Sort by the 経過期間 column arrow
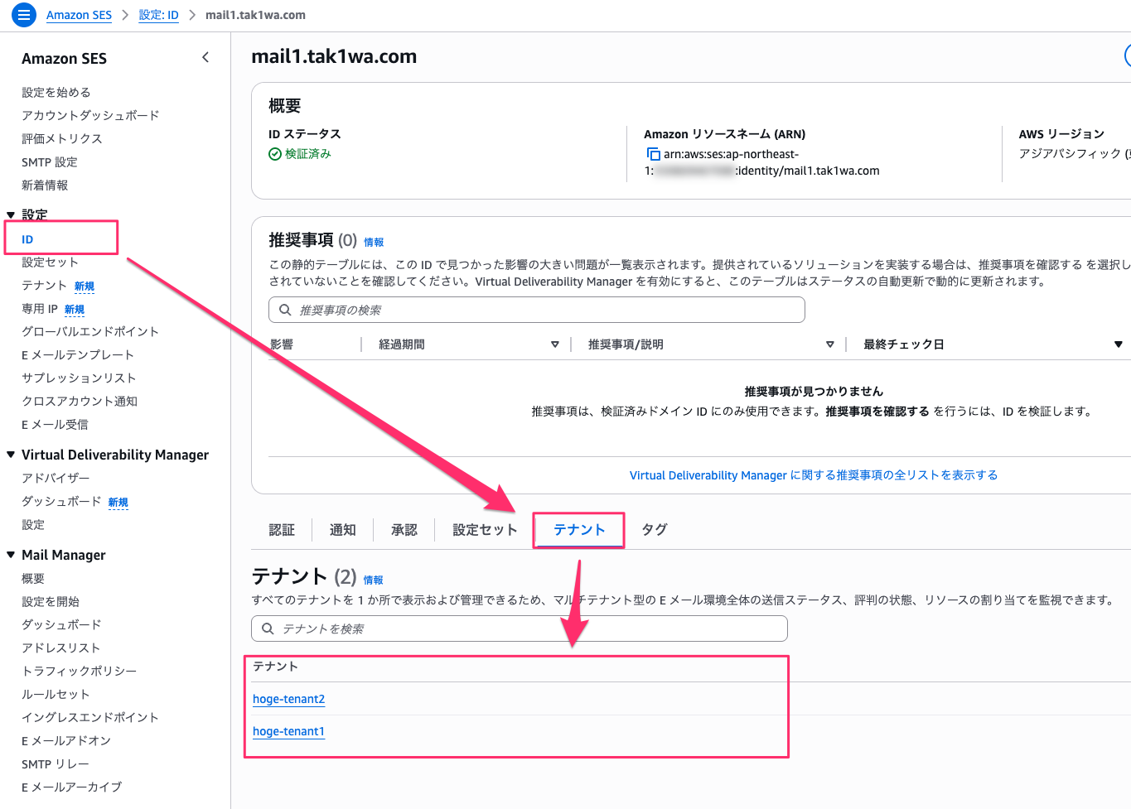The height and width of the screenshot is (809, 1131). click(x=555, y=344)
